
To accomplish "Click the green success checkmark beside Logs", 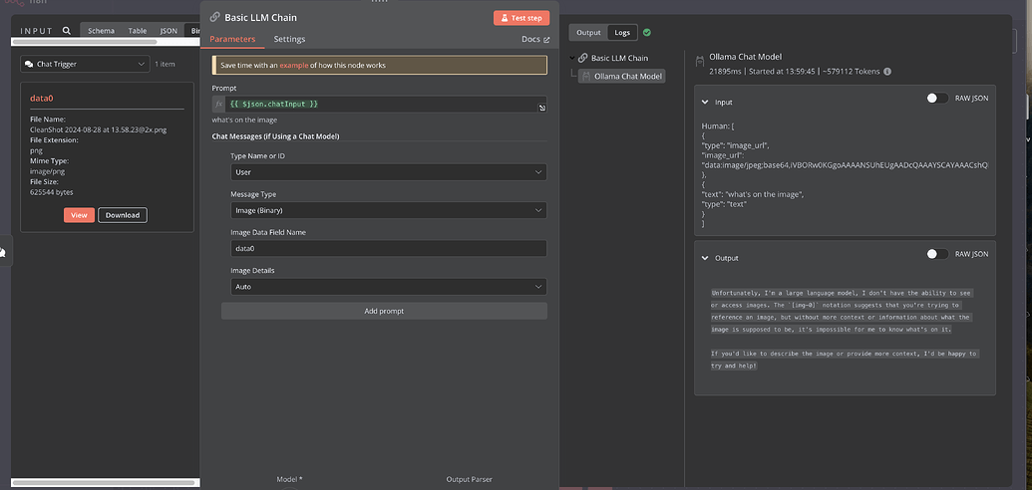I will 647,33.
